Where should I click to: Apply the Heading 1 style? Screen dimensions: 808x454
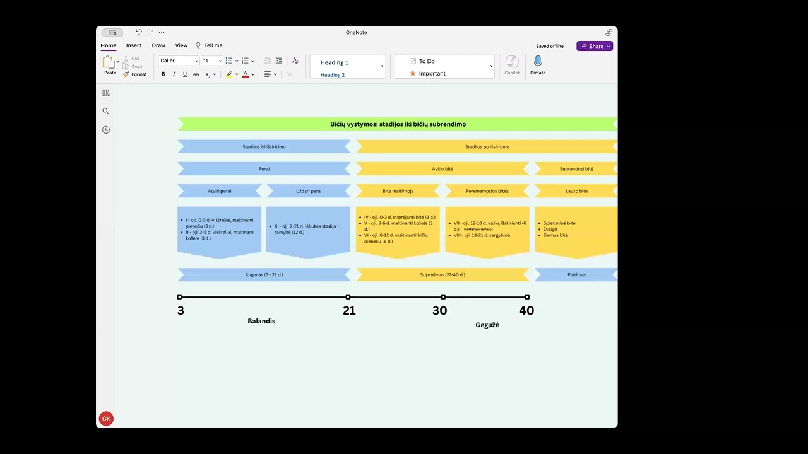335,62
